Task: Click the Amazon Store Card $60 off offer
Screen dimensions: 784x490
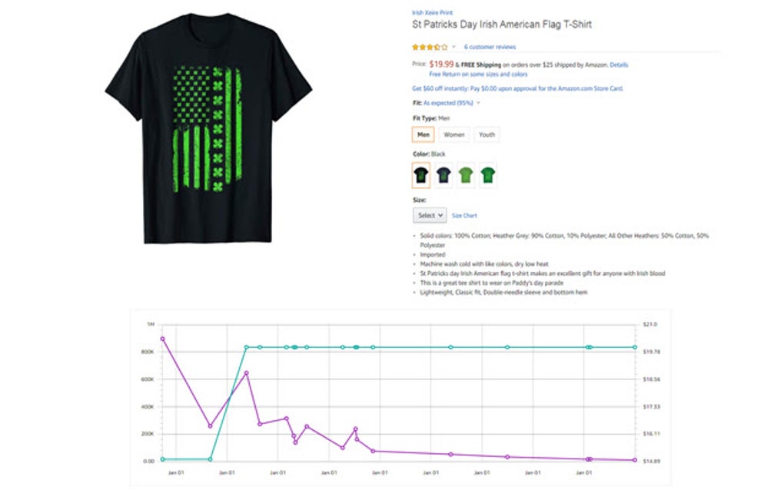Action: click(530, 88)
